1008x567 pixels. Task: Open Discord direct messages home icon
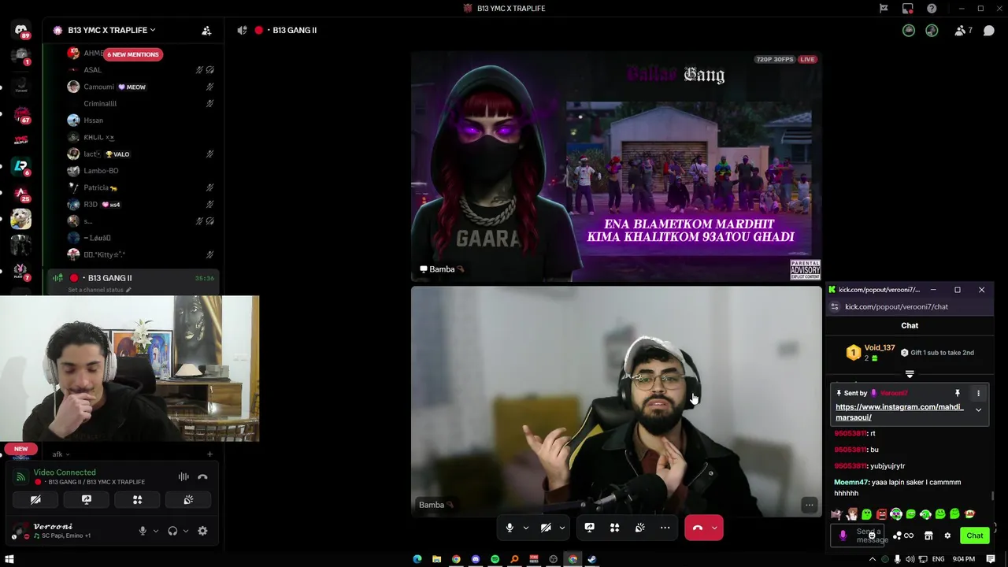click(x=21, y=30)
